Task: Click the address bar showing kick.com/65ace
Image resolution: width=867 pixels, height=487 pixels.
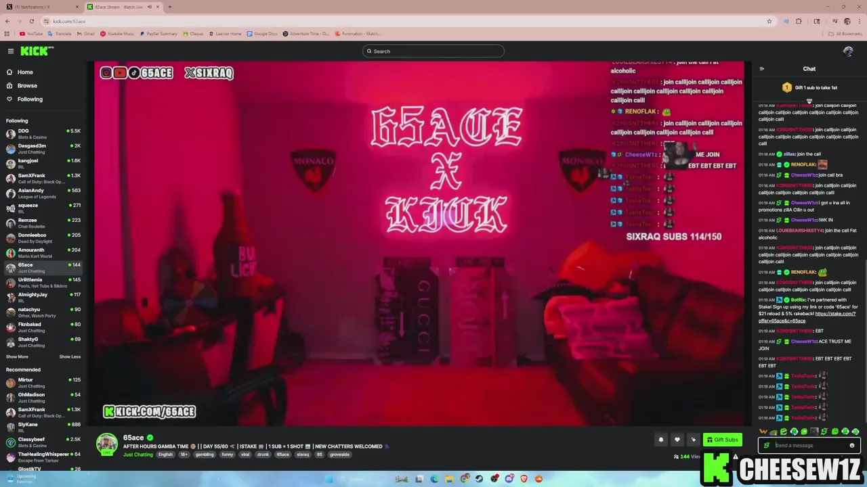Action: pos(406,21)
